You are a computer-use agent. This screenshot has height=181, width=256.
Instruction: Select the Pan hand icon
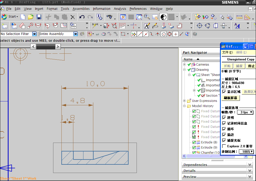[x=155, y=17]
